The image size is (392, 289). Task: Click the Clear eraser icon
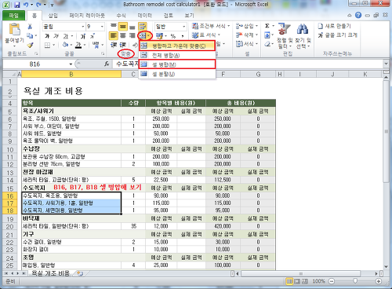pyautogui.click(x=267, y=44)
